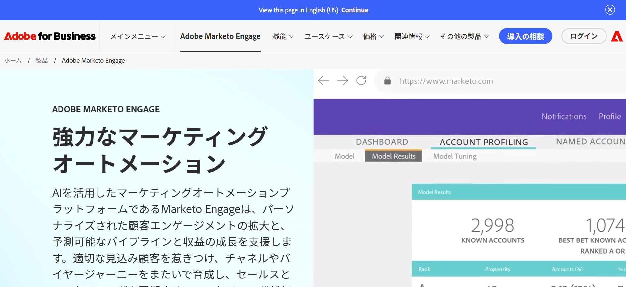This screenshot has height=287, width=626.
Task: Click the browser back arrow icon
Action: pyautogui.click(x=323, y=80)
